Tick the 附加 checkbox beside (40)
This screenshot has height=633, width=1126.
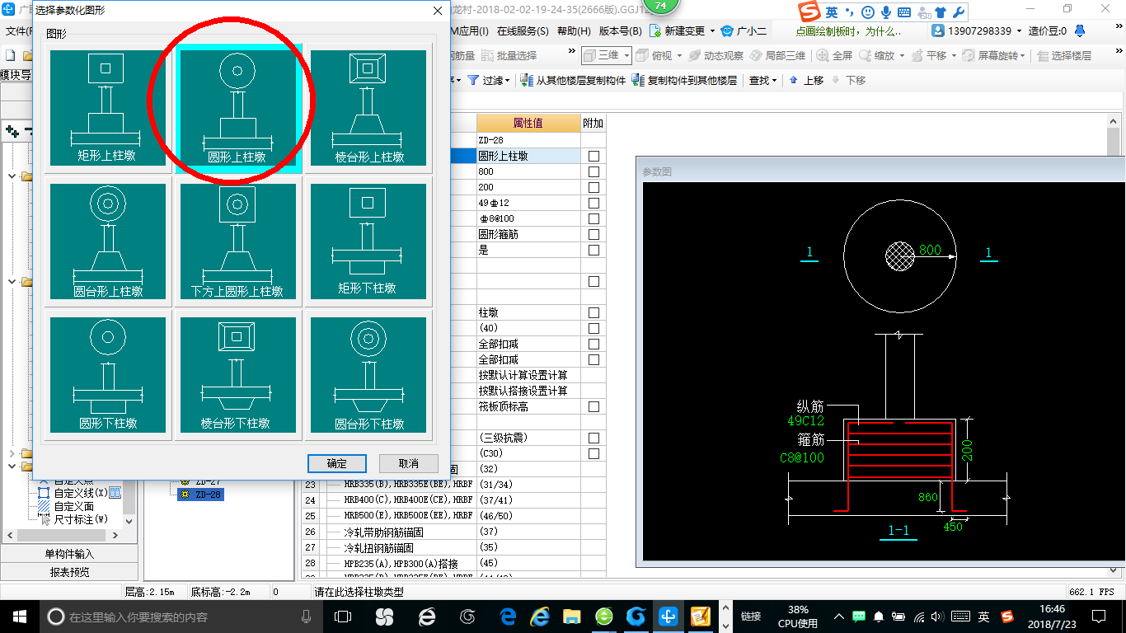click(593, 328)
